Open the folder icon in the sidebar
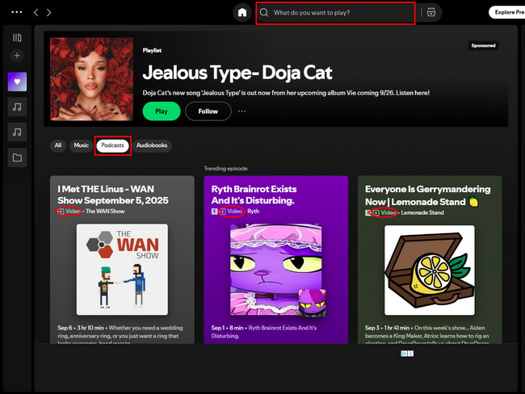 pyautogui.click(x=17, y=157)
